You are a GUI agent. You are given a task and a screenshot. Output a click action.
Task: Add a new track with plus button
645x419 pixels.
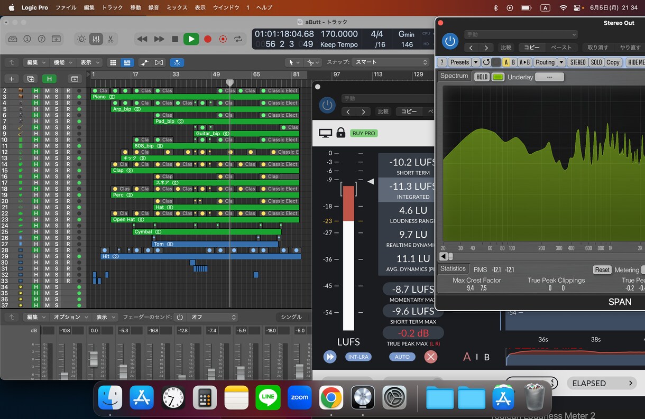pos(11,79)
